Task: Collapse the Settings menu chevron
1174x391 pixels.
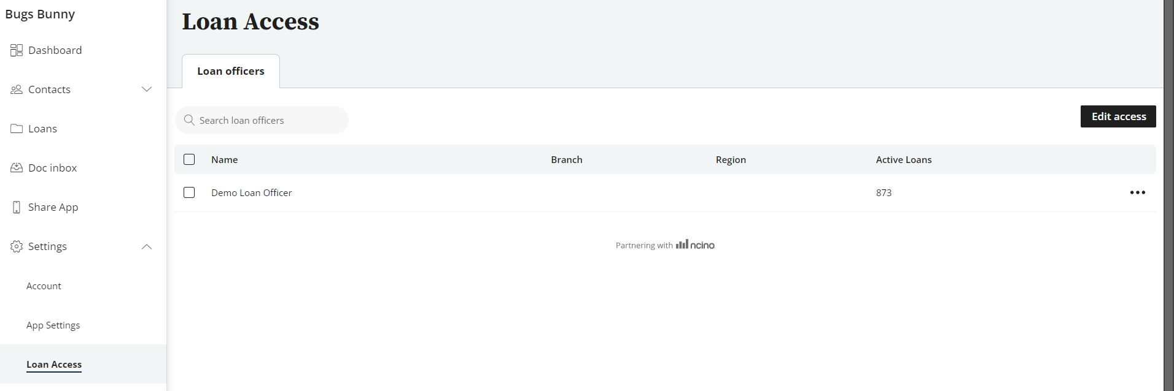Action: coord(147,246)
